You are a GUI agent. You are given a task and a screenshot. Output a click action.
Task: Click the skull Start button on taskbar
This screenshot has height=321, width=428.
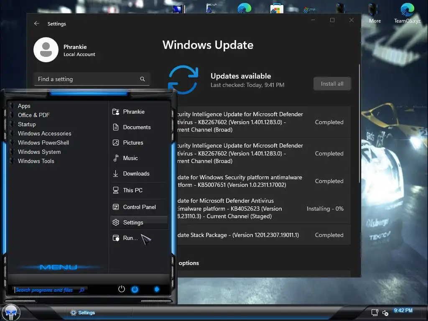point(11,313)
